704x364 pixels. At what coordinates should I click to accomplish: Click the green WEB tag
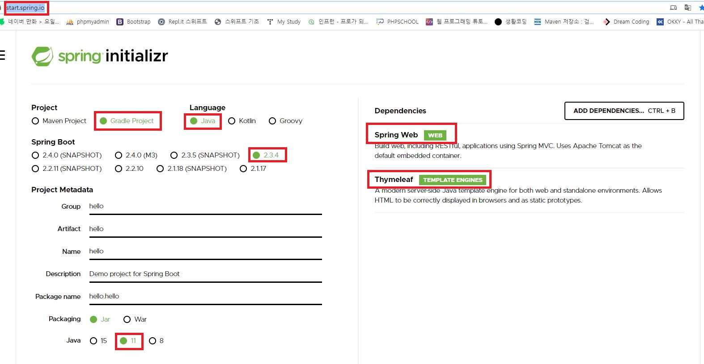pyautogui.click(x=435, y=135)
